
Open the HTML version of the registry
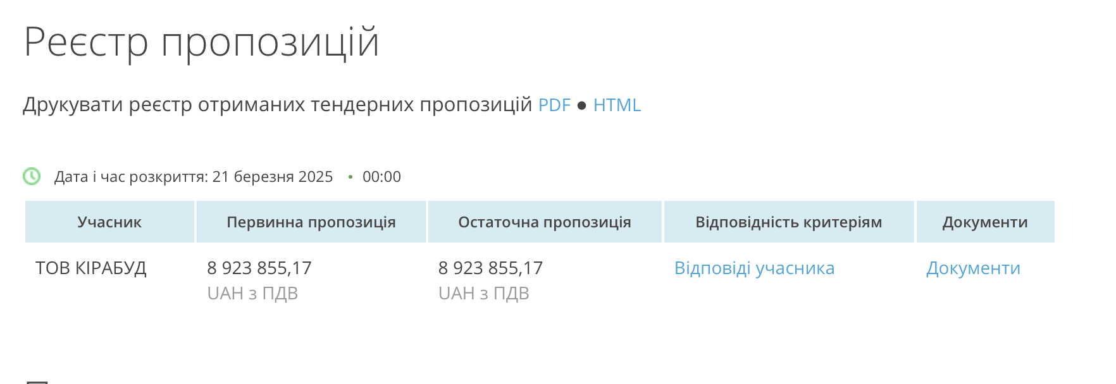tap(617, 105)
